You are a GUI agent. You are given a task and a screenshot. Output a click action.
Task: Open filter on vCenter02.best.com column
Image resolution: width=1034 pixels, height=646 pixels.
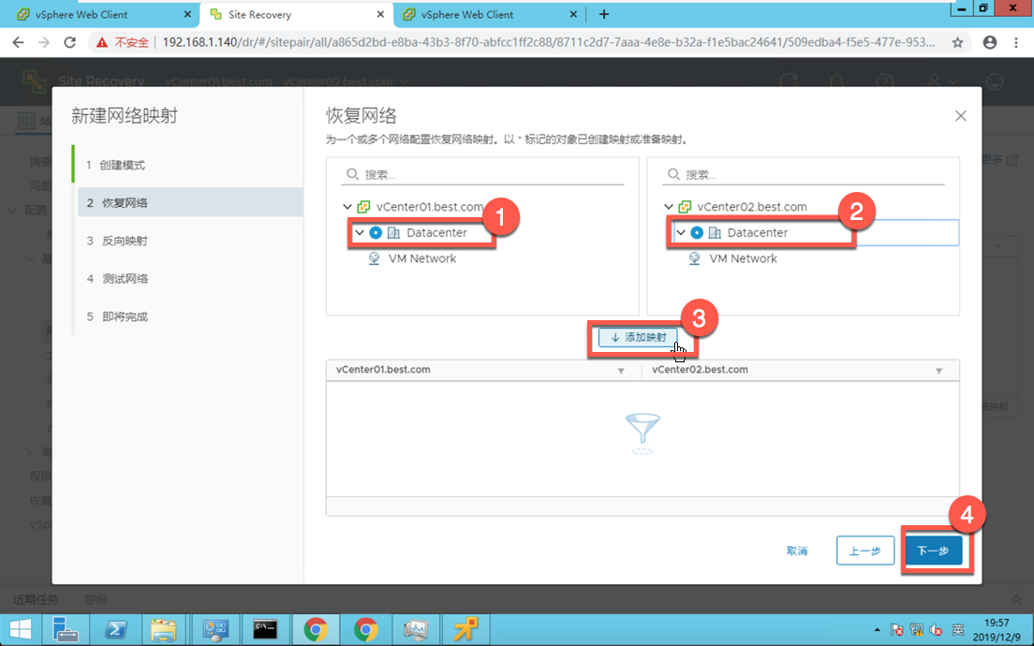939,371
